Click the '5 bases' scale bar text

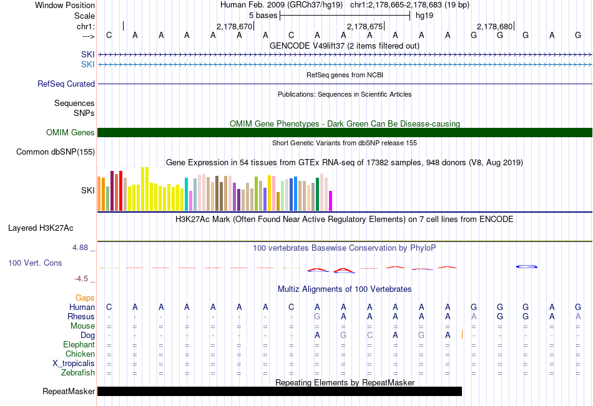coord(263,16)
